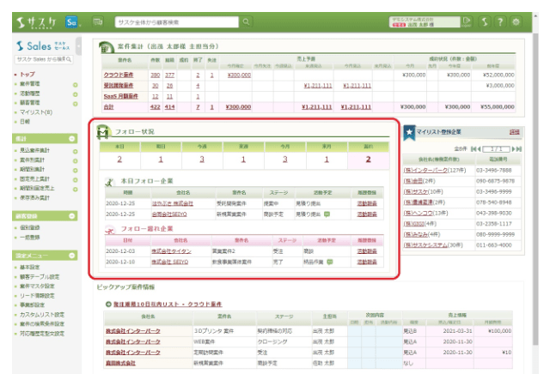Open トップ in the sidebar menu
Screen dimensions: 550x374
coord(28,75)
